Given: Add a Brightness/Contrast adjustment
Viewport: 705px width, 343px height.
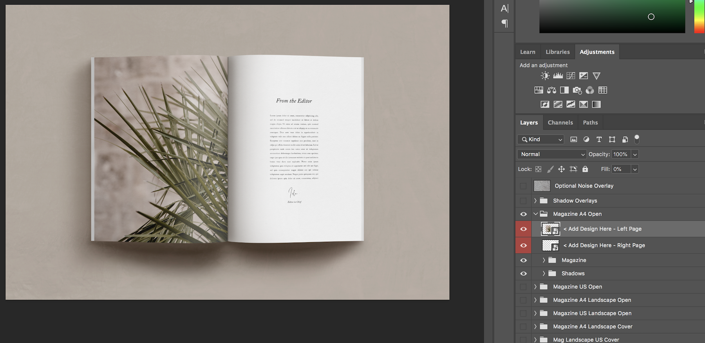Looking at the screenshot, I should tap(545, 76).
